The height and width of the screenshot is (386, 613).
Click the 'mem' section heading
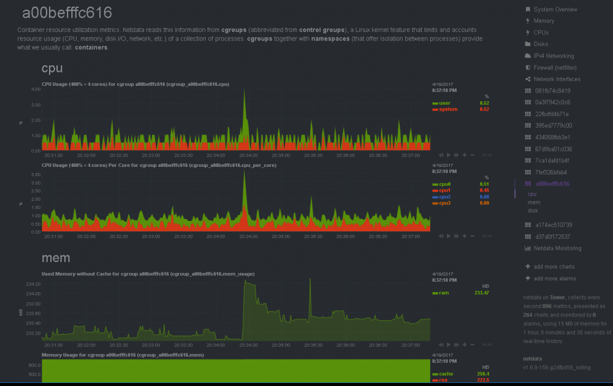pos(56,258)
